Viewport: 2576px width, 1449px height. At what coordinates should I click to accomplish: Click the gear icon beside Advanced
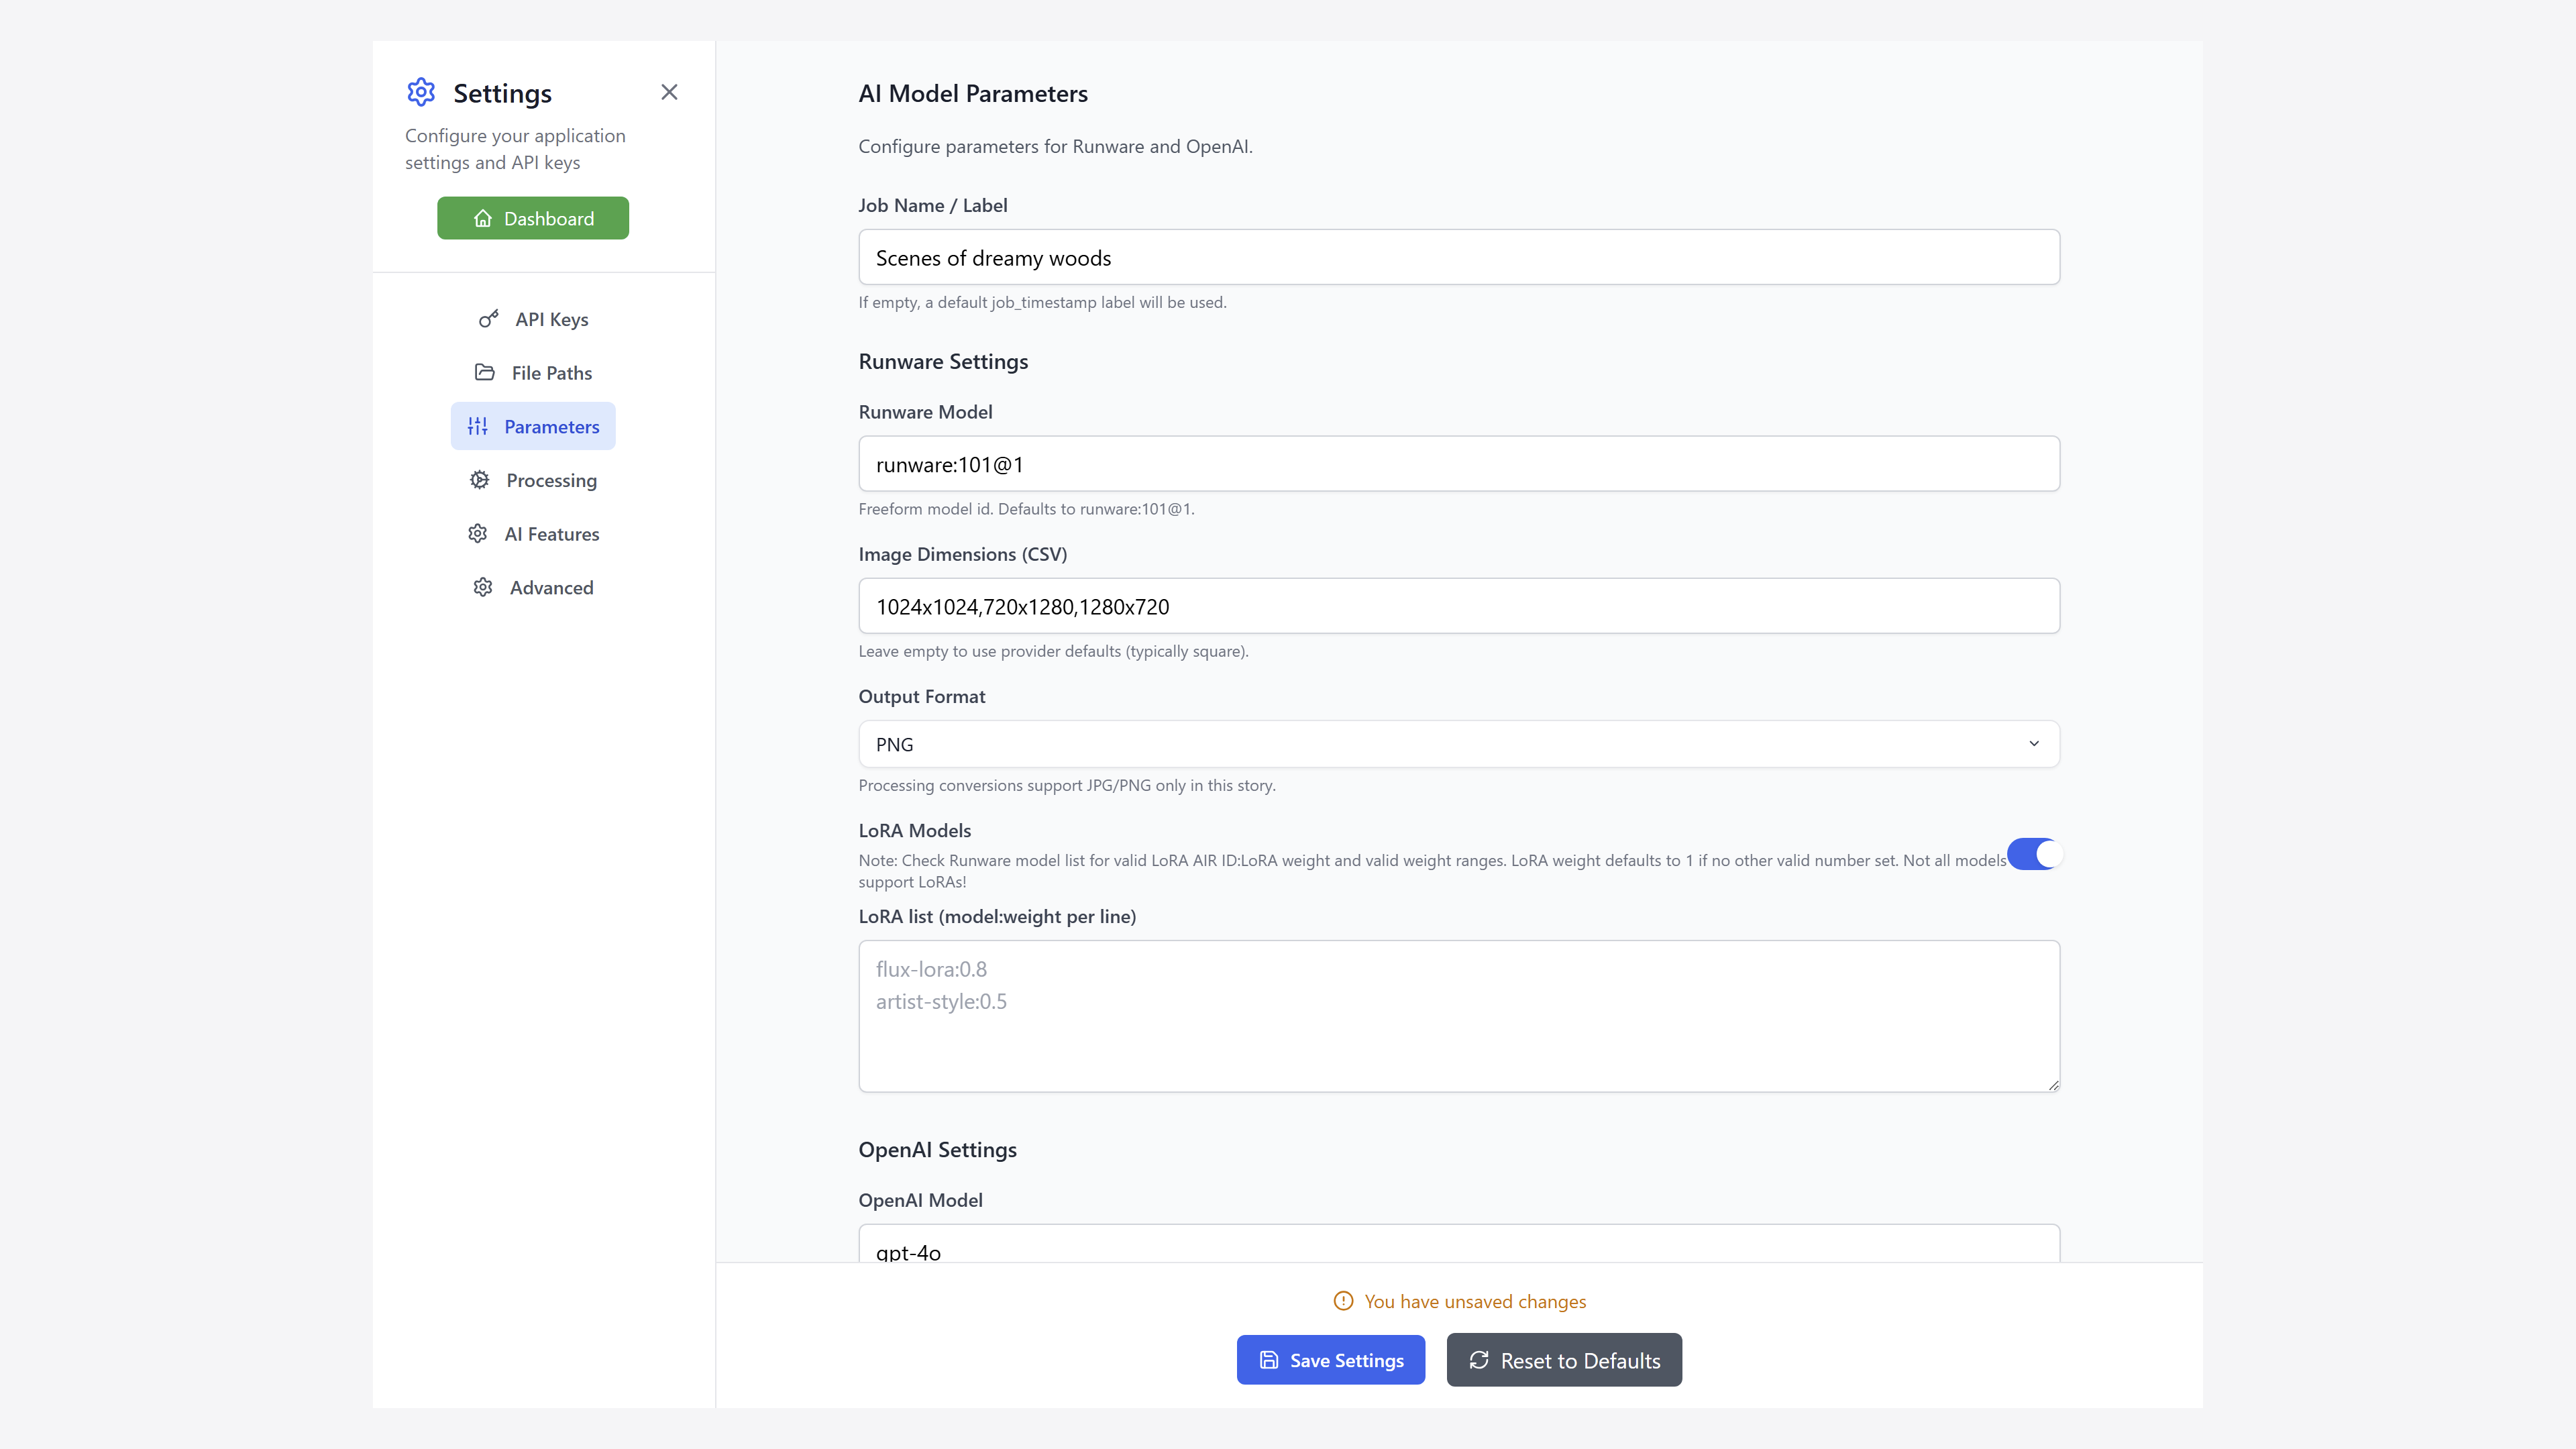click(483, 587)
